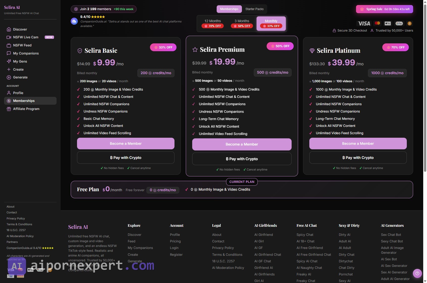
Task: Become a Member of Selira Premium
Action: [242, 144]
